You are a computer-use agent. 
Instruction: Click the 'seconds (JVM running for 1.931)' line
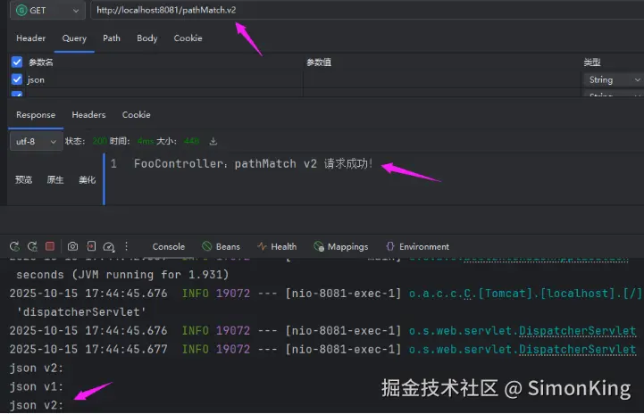click(122, 275)
